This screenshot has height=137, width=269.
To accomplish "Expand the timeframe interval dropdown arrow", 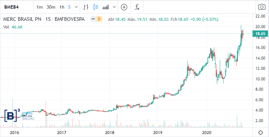I will point(77,7).
